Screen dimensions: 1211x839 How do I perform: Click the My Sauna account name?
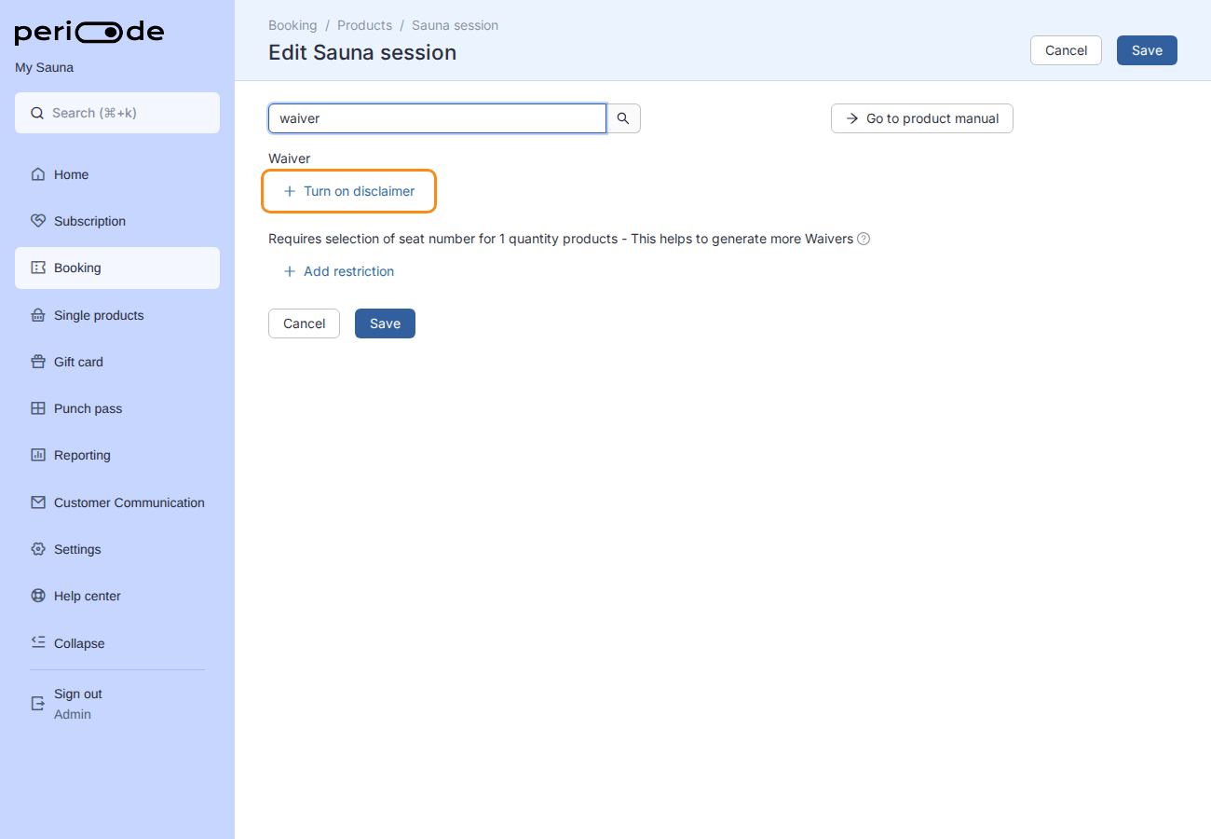click(44, 67)
